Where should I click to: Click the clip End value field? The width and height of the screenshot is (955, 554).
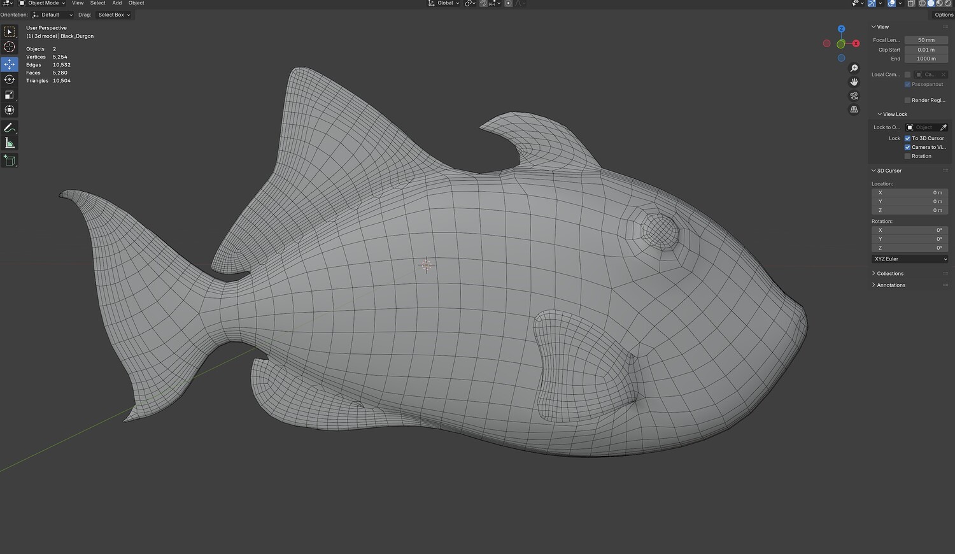click(x=926, y=59)
